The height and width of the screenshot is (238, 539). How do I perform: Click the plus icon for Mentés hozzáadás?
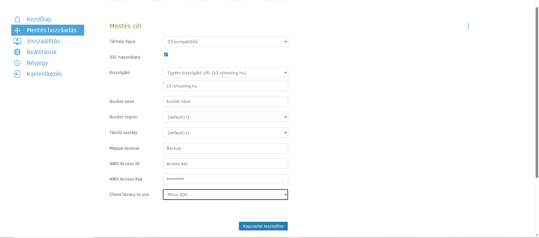pos(17,30)
